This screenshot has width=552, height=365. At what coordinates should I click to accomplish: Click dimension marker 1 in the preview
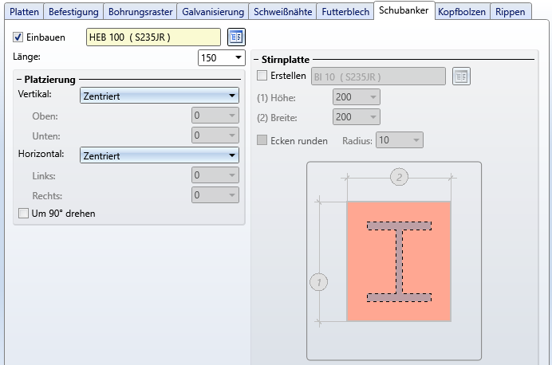coord(318,282)
